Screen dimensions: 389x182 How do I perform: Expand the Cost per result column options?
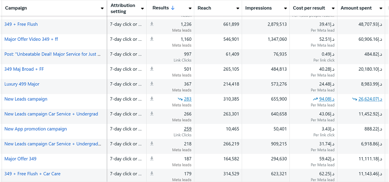tap(333, 8)
